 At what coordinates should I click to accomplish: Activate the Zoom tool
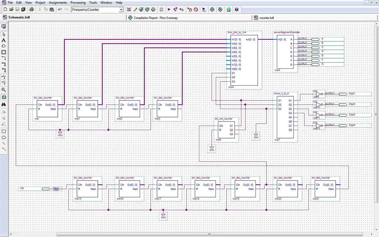pos(4,90)
